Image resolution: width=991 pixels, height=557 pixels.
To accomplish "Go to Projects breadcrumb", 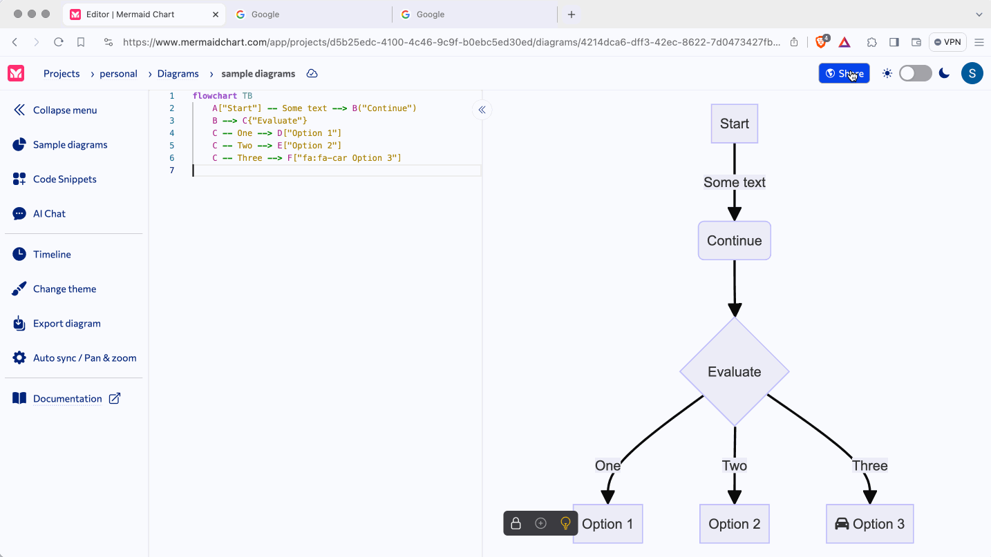I will (x=62, y=73).
